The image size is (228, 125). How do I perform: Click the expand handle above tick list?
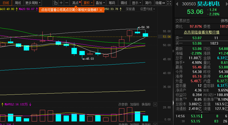point(201,112)
